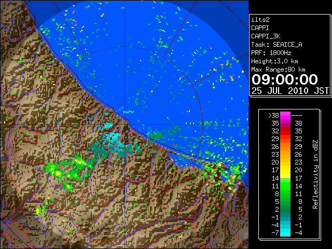This screenshot has height=249, width=332.
Task: Pick the magenta swatch of the dBZ scale
Action: point(285,116)
